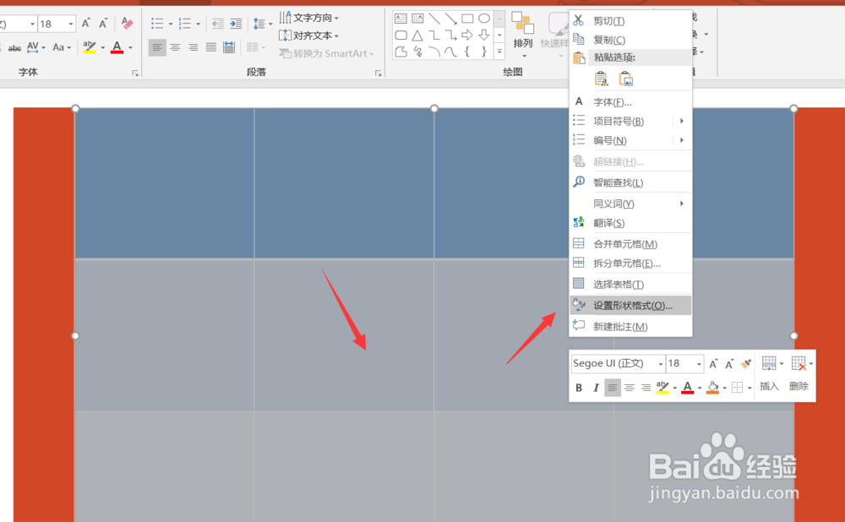Viewport: 845px width, 522px height.
Task: Open 设置形状格式 Format Shape
Action: 630,306
